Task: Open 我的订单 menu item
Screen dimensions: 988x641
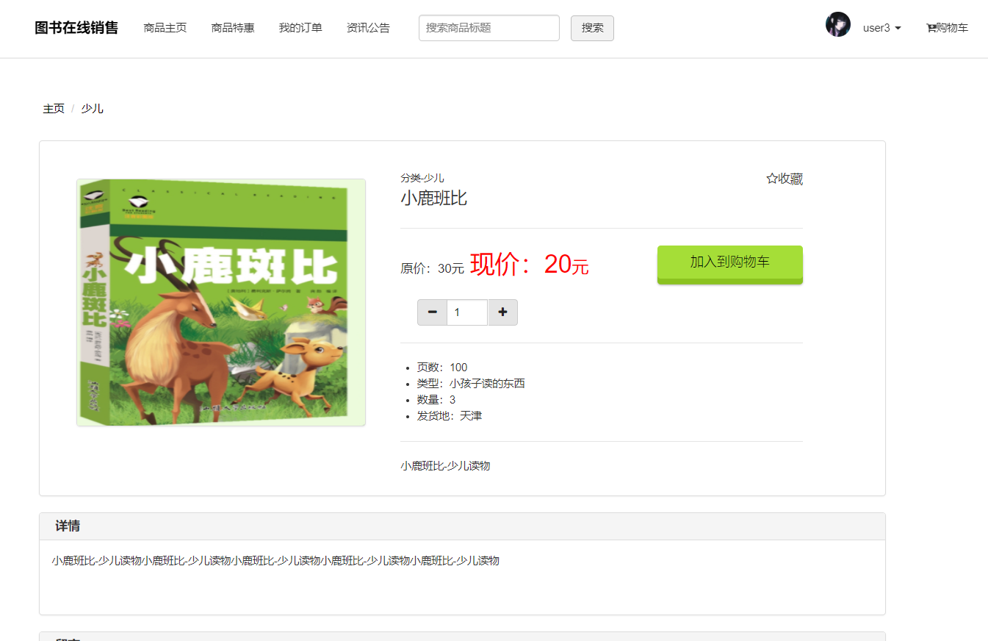Action: point(300,28)
